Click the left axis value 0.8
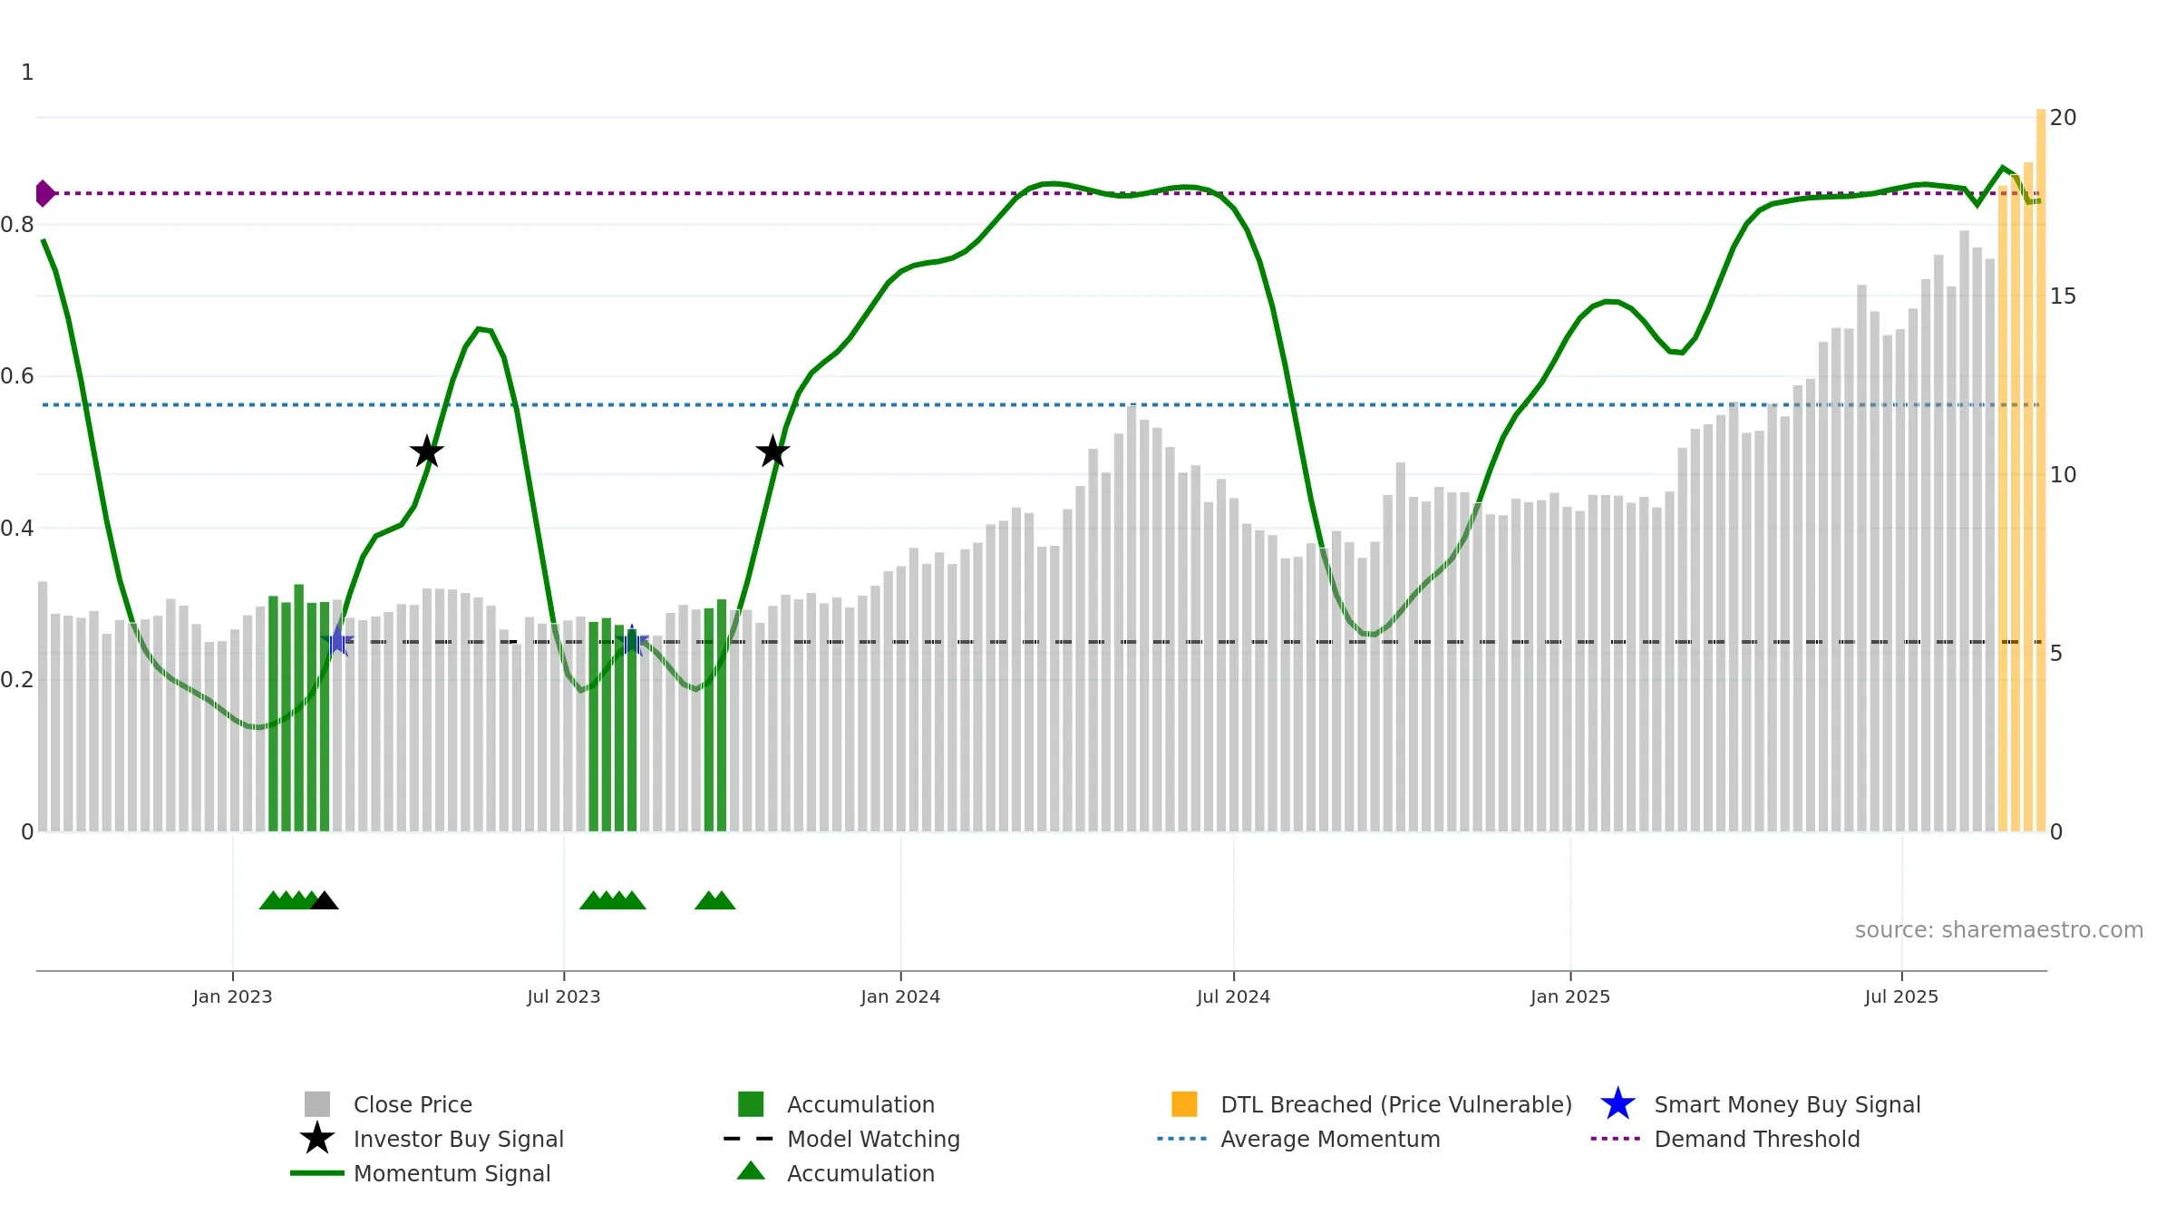Viewport: 2176px width, 1224px height. [x=17, y=225]
